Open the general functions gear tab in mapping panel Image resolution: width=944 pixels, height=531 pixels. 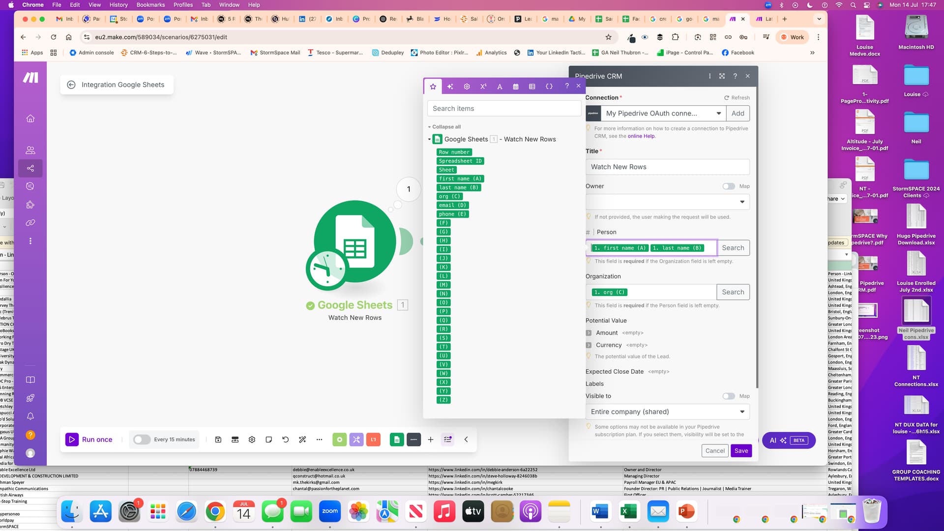[467, 87]
